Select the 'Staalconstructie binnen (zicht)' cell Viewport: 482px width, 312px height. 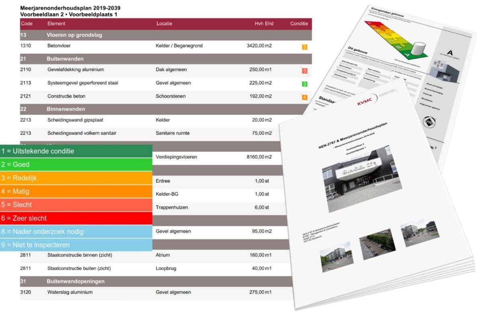click(80, 255)
